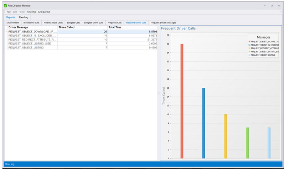This screenshot has width=285, height=170.
Task: Click the red bar in chart
Action: point(182,101)
